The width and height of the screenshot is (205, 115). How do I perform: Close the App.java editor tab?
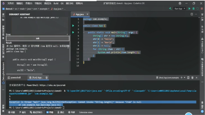(87, 14)
